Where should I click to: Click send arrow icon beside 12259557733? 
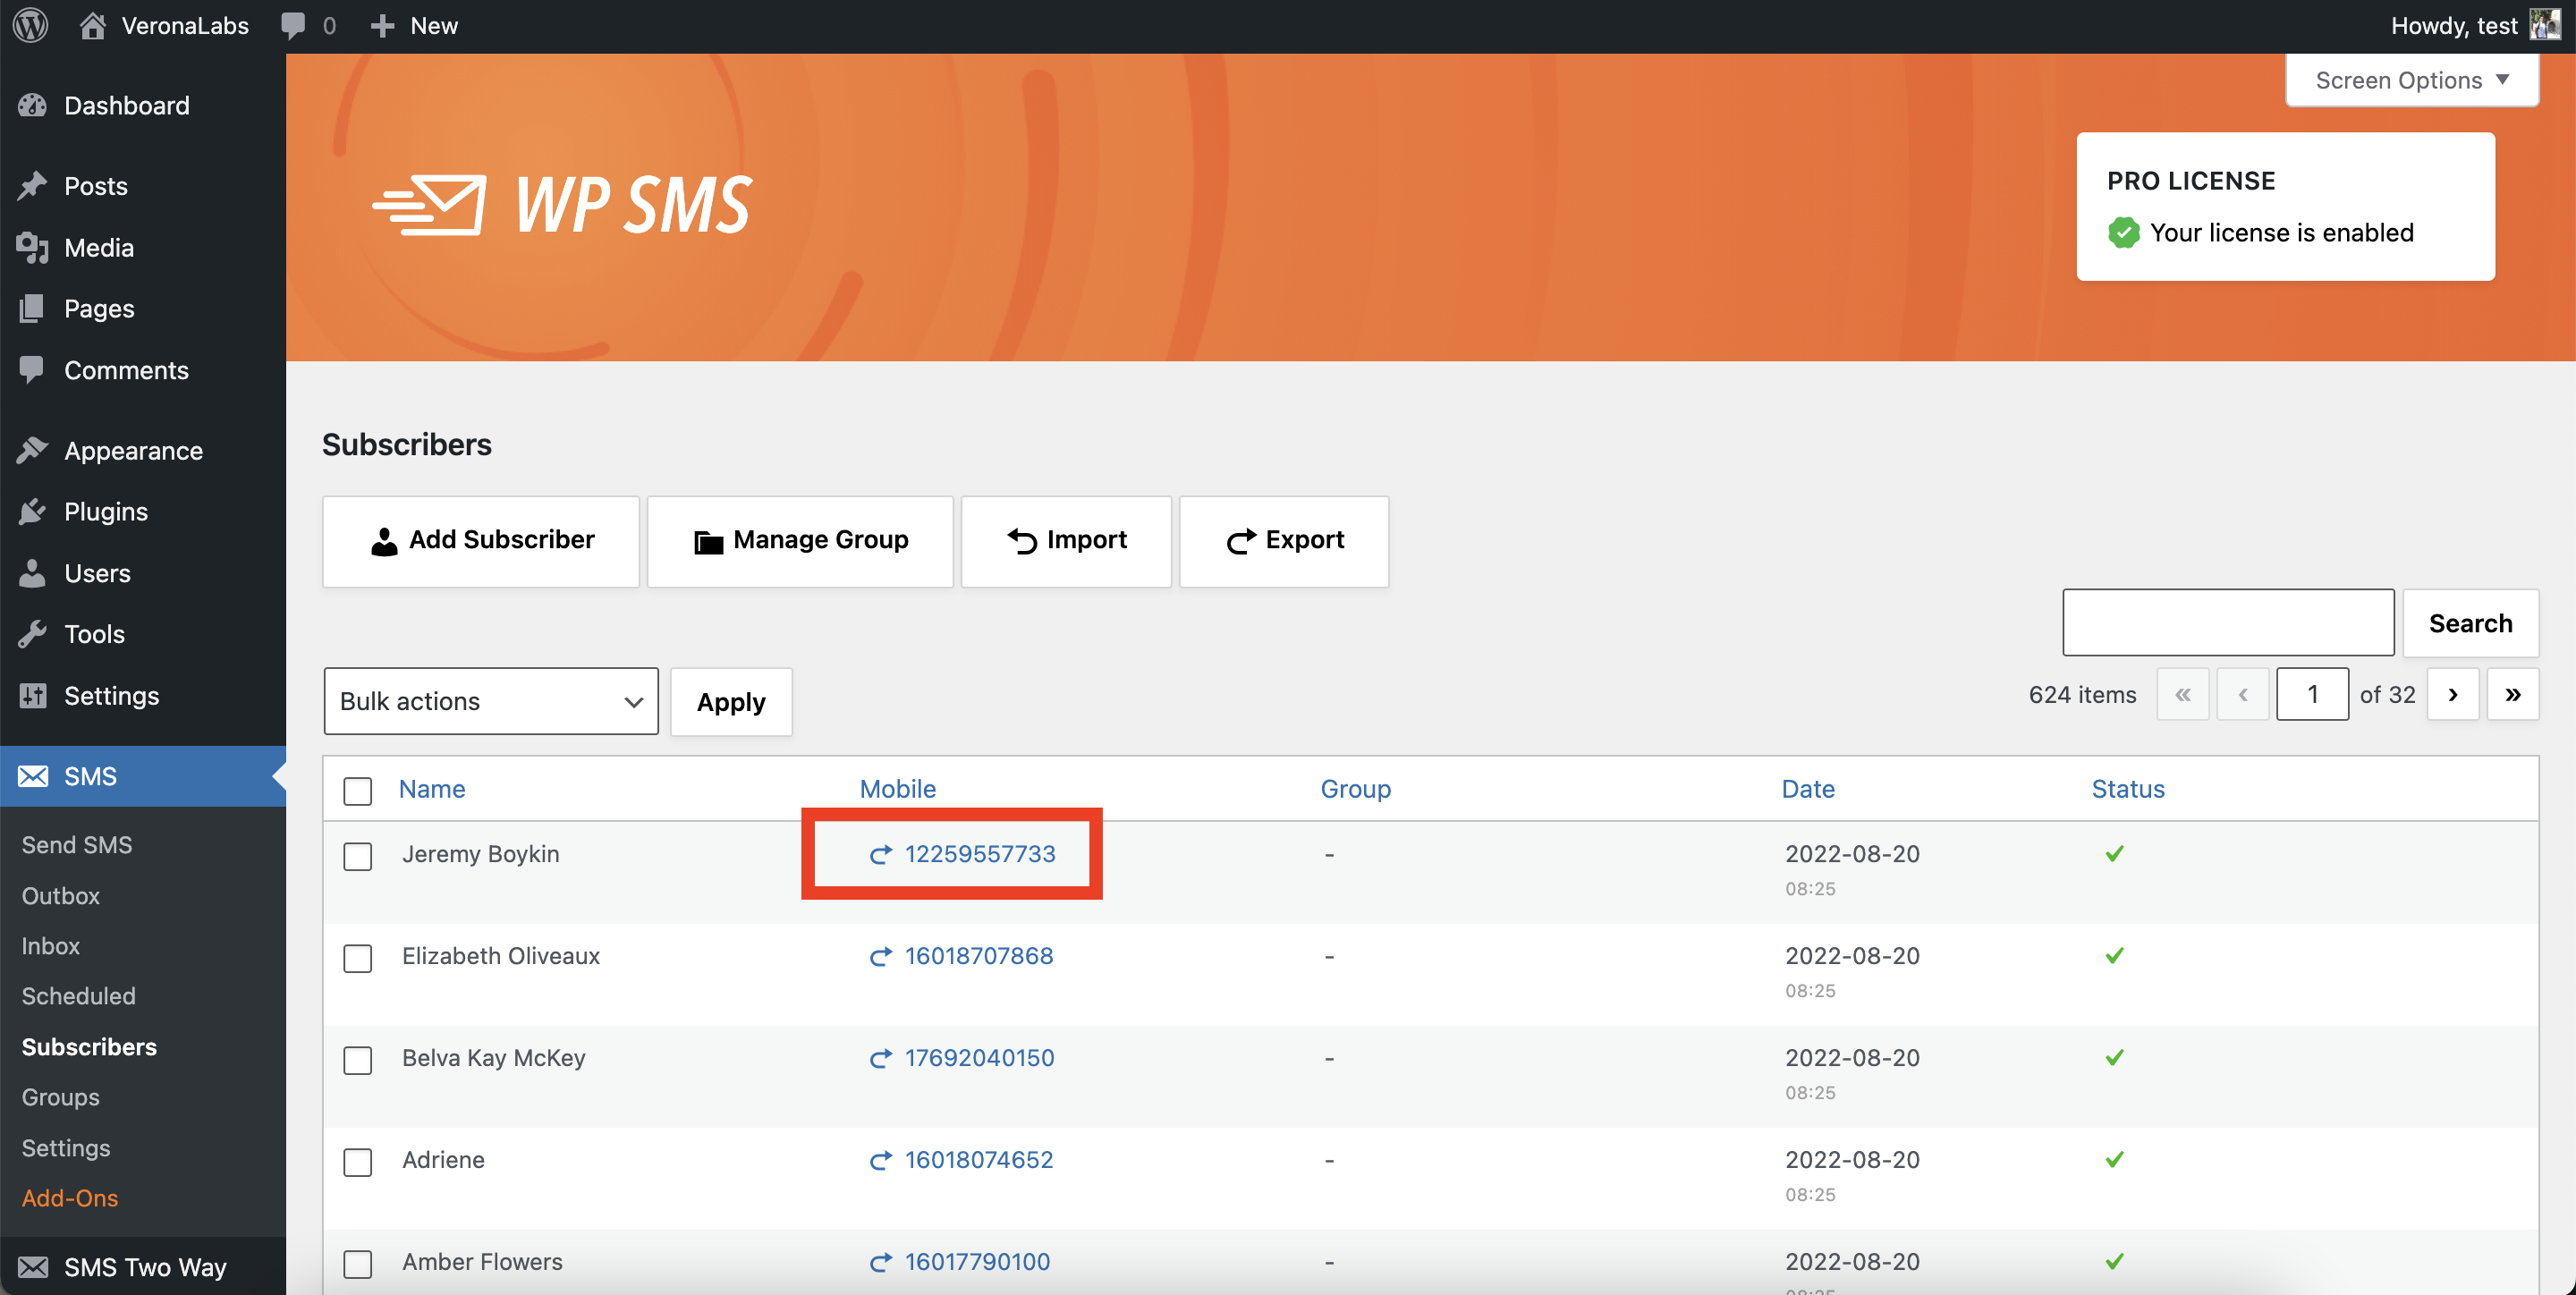880,854
